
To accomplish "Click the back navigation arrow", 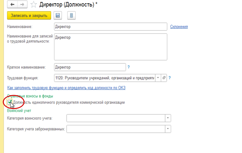I will pos(13,5).
